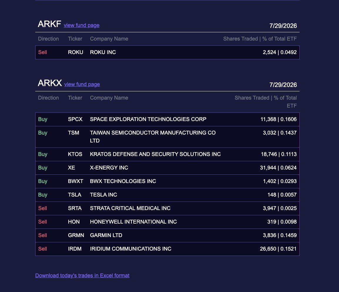Screen dimensions: 339x292
Task: Click the value 2,524 | 0.0492
Action: [x=280, y=52]
